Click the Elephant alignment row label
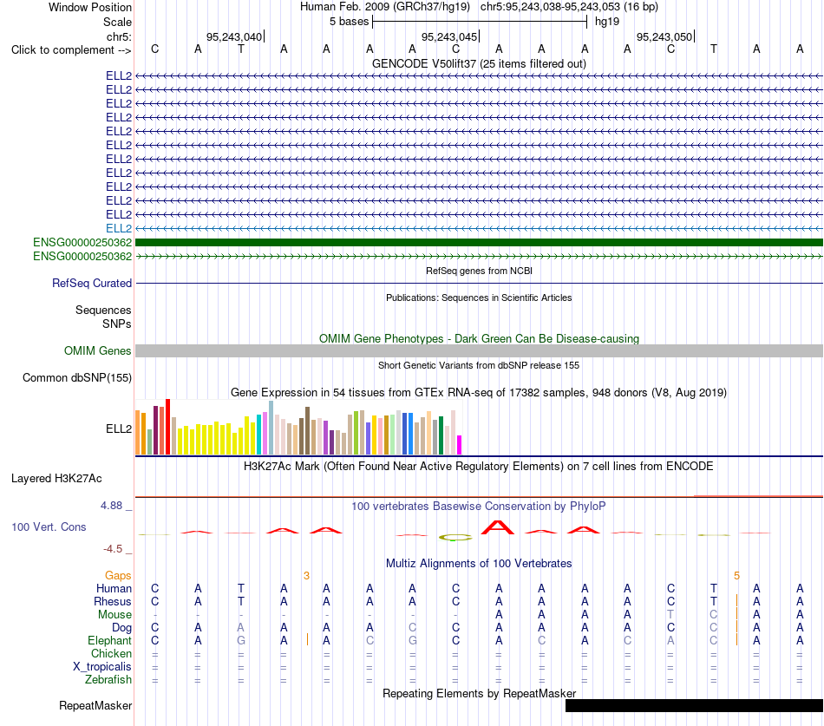Screen dimensions: 824x726 click(x=109, y=640)
